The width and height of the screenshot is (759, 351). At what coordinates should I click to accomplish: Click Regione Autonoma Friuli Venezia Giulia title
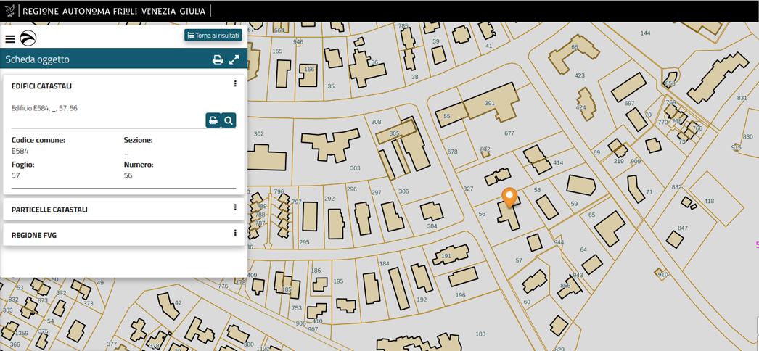pos(114,11)
